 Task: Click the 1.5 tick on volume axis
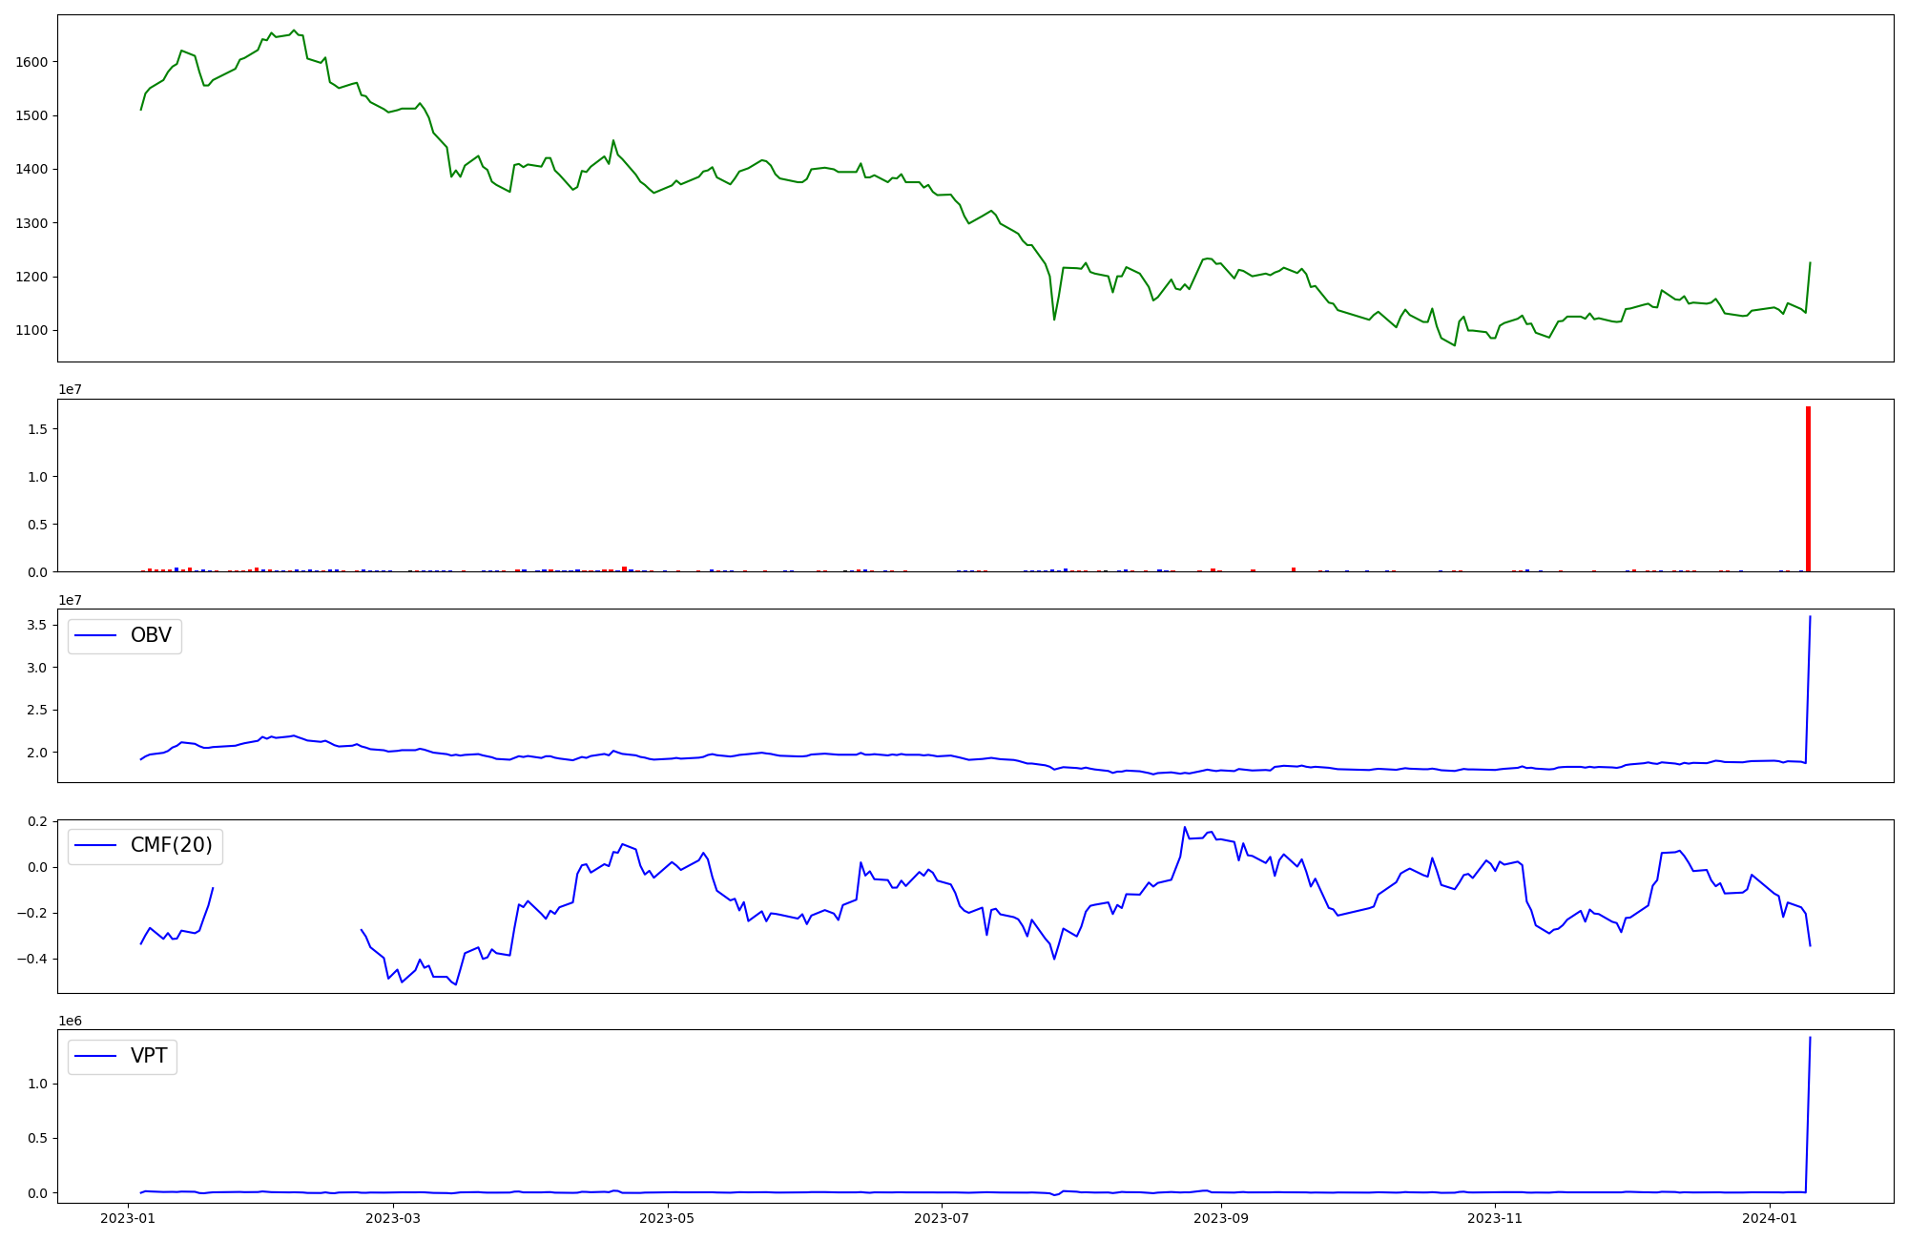(x=38, y=429)
